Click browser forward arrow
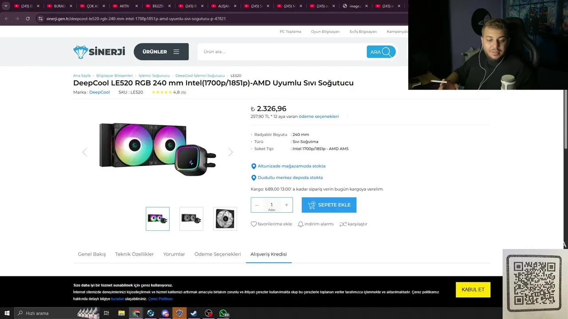The width and height of the screenshot is (568, 319). click(17, 19)
